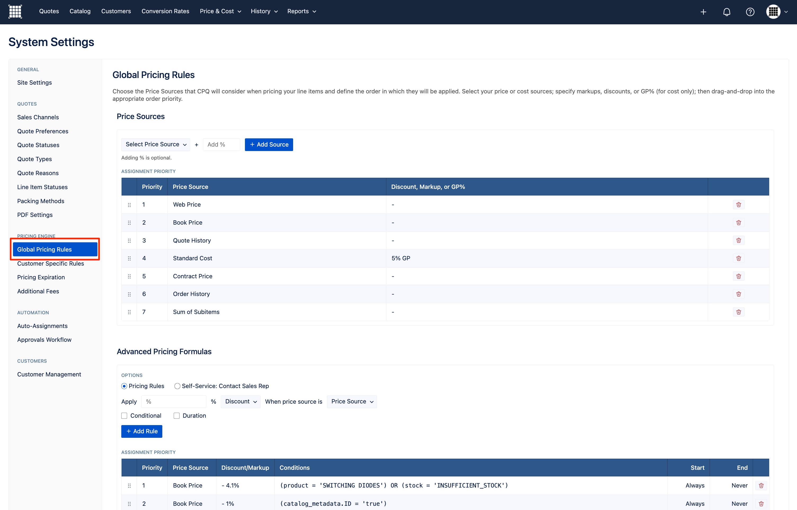Viewport: 797px width, 510px height.
Task: Grab drag handle of Standard Cost row
Action: tap(129, 258)
